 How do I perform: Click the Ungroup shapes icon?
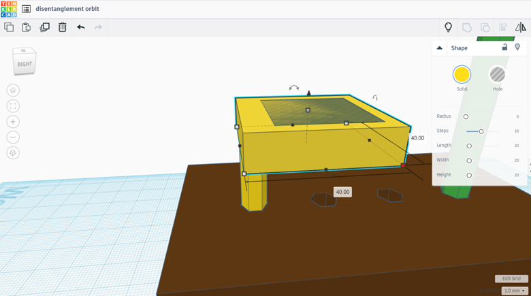pyautogui.click(x=485, y=27)
